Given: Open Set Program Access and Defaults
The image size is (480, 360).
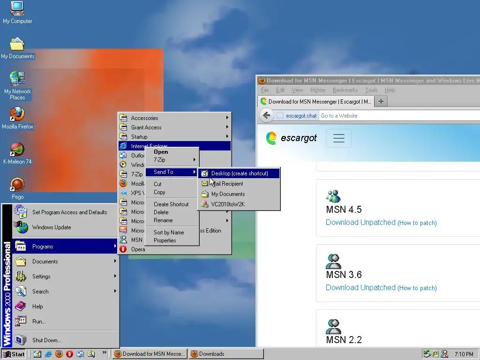Looking at the screenshot, I should point(65,212).
